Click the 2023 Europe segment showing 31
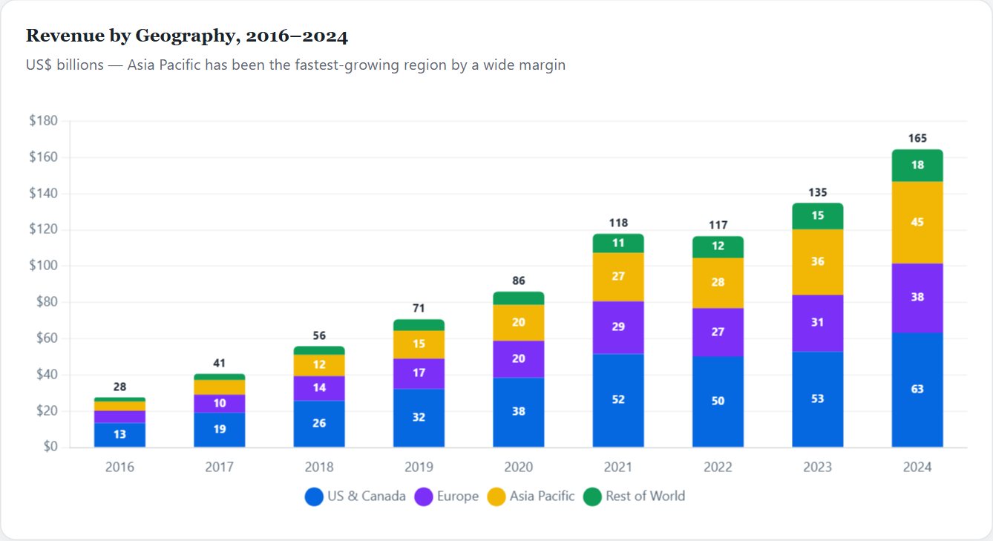Viewport: 993px width, 541px height. 818,323
